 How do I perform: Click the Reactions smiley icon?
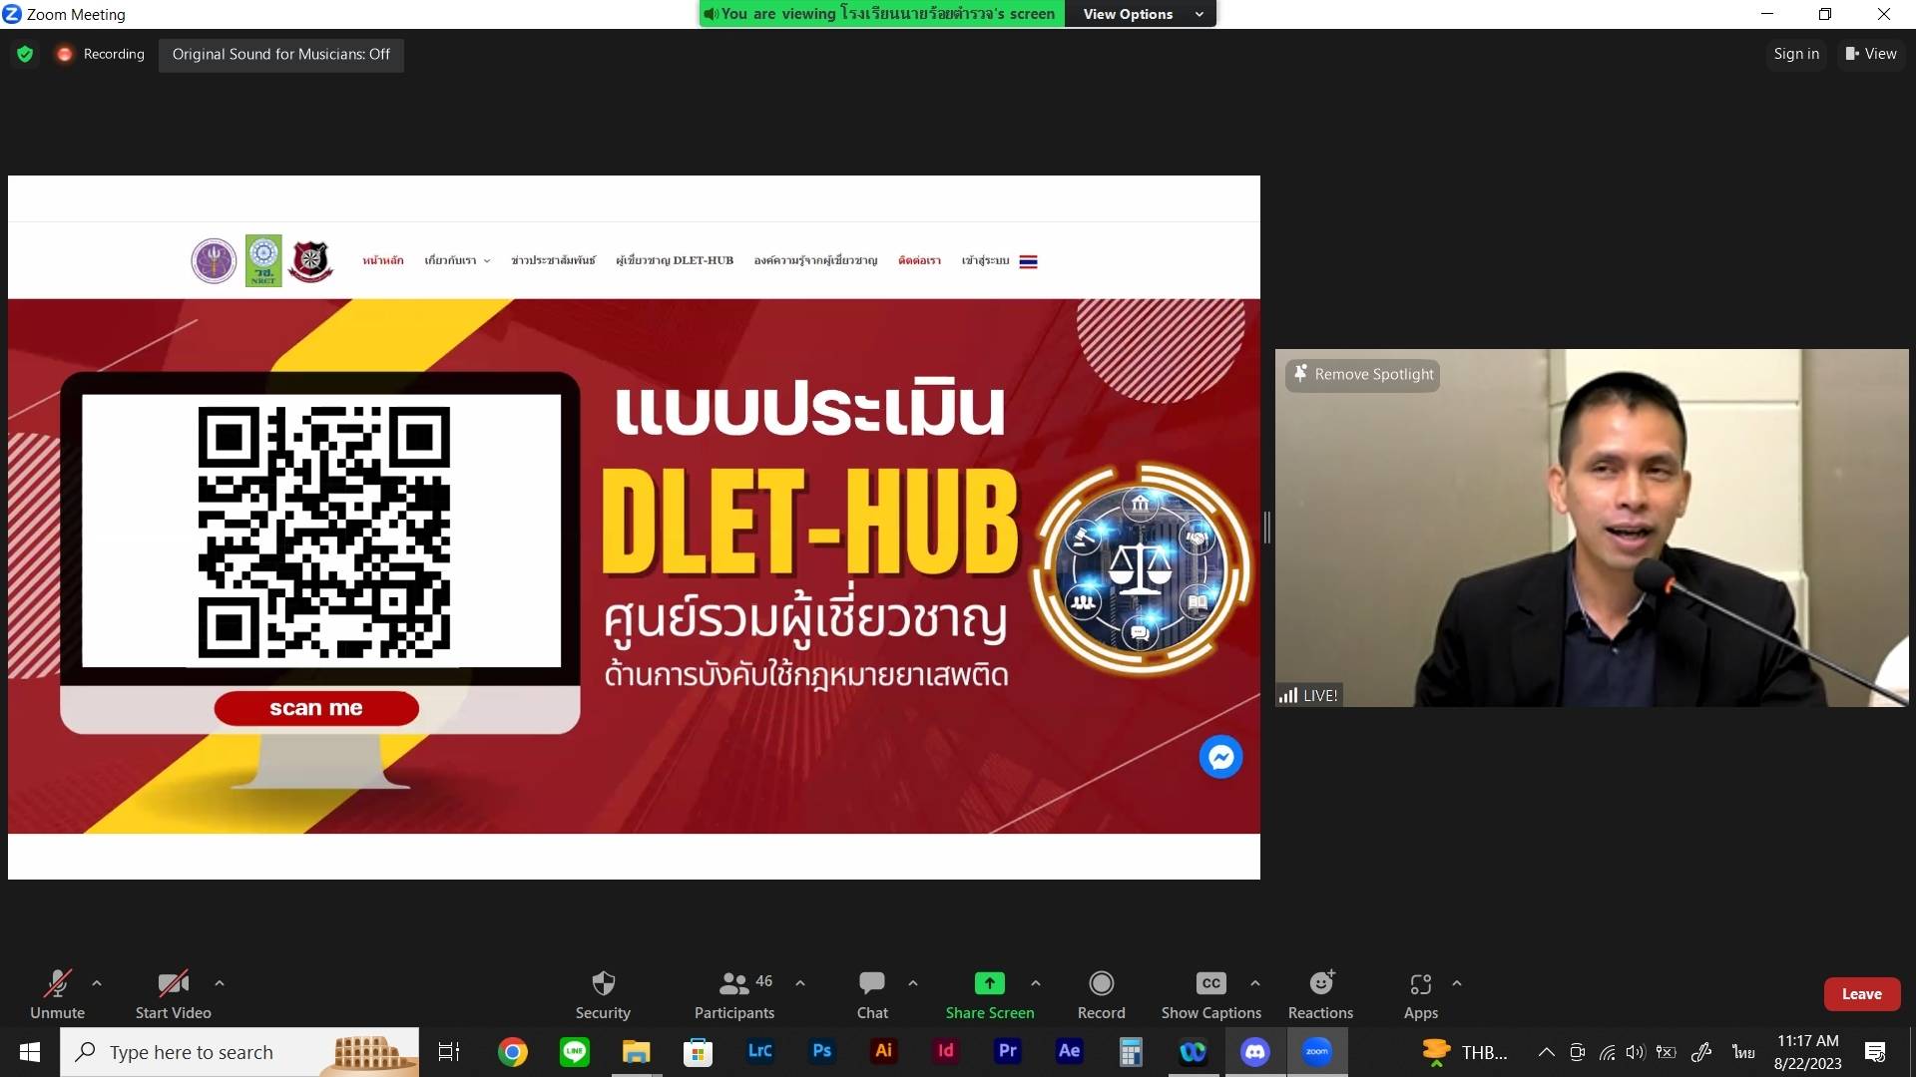click(1320, 984)
